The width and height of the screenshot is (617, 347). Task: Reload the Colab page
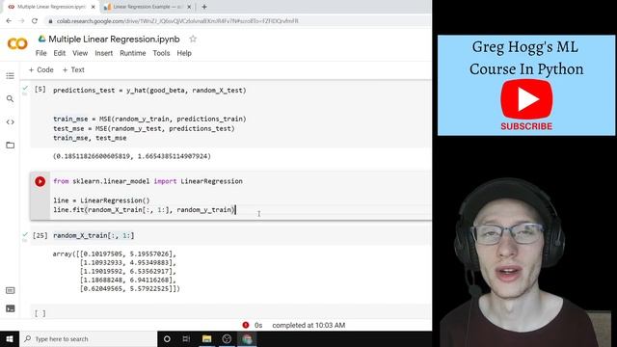pos(35,21)
